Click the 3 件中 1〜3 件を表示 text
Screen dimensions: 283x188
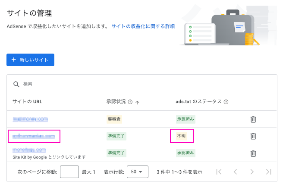pos(179,172)
